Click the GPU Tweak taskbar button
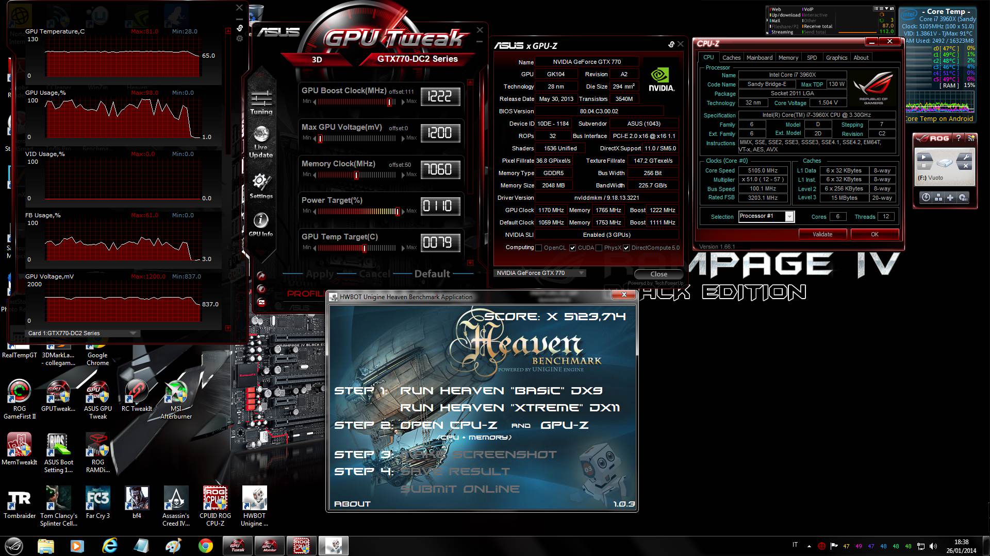 (238, 546)
